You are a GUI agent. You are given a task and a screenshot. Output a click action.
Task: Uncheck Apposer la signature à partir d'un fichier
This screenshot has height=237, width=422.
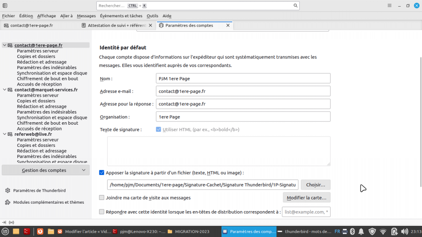pos(102,173)
